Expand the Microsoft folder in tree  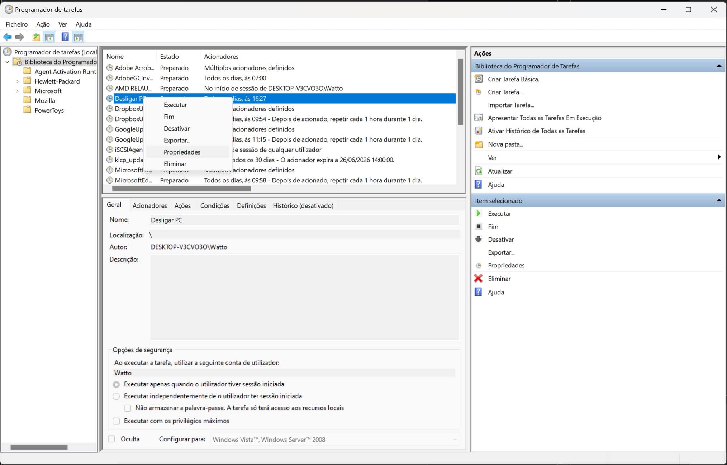[17, 91]
